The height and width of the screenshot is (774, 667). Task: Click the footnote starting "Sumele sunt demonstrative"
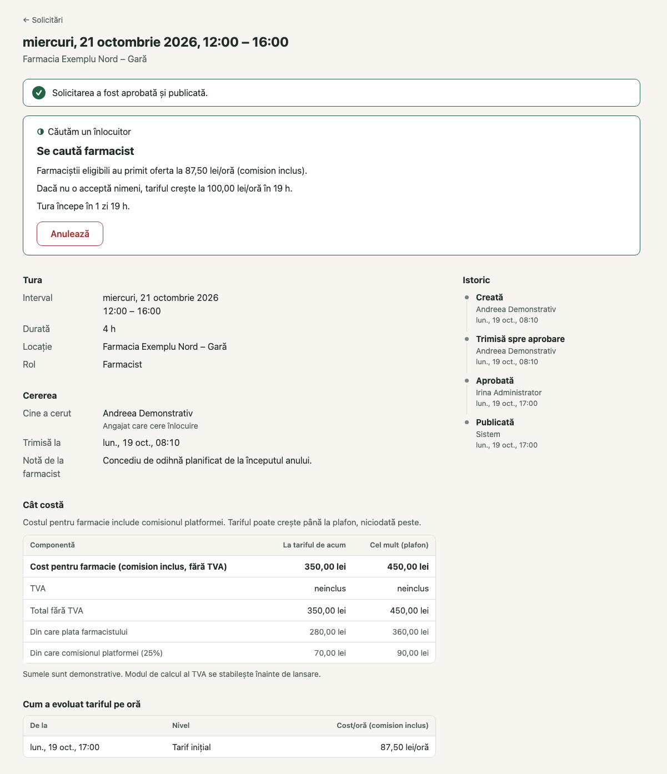(x=172, y=674)
